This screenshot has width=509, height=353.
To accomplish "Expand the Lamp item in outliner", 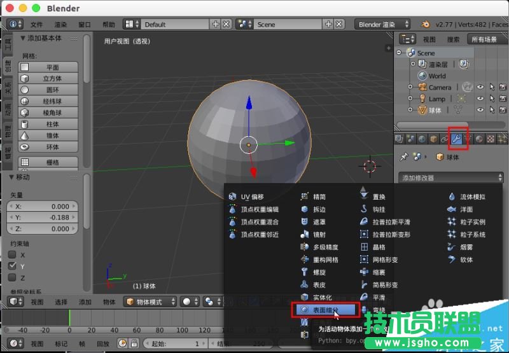I will 410,99.
